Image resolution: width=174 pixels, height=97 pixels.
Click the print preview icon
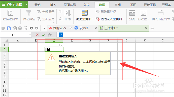26,28
